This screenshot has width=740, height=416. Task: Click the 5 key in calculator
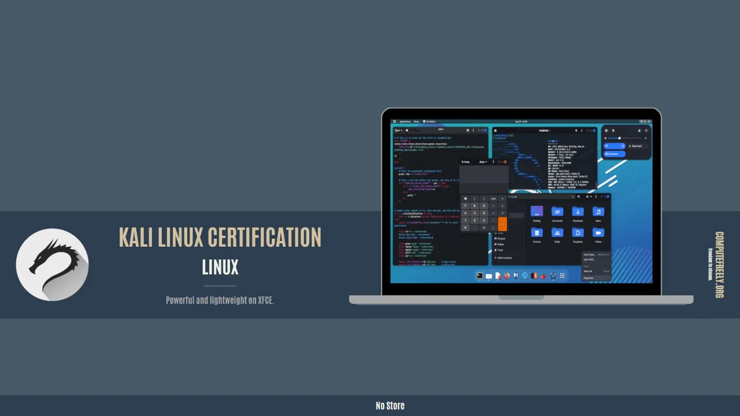click(x=475, y=213)
